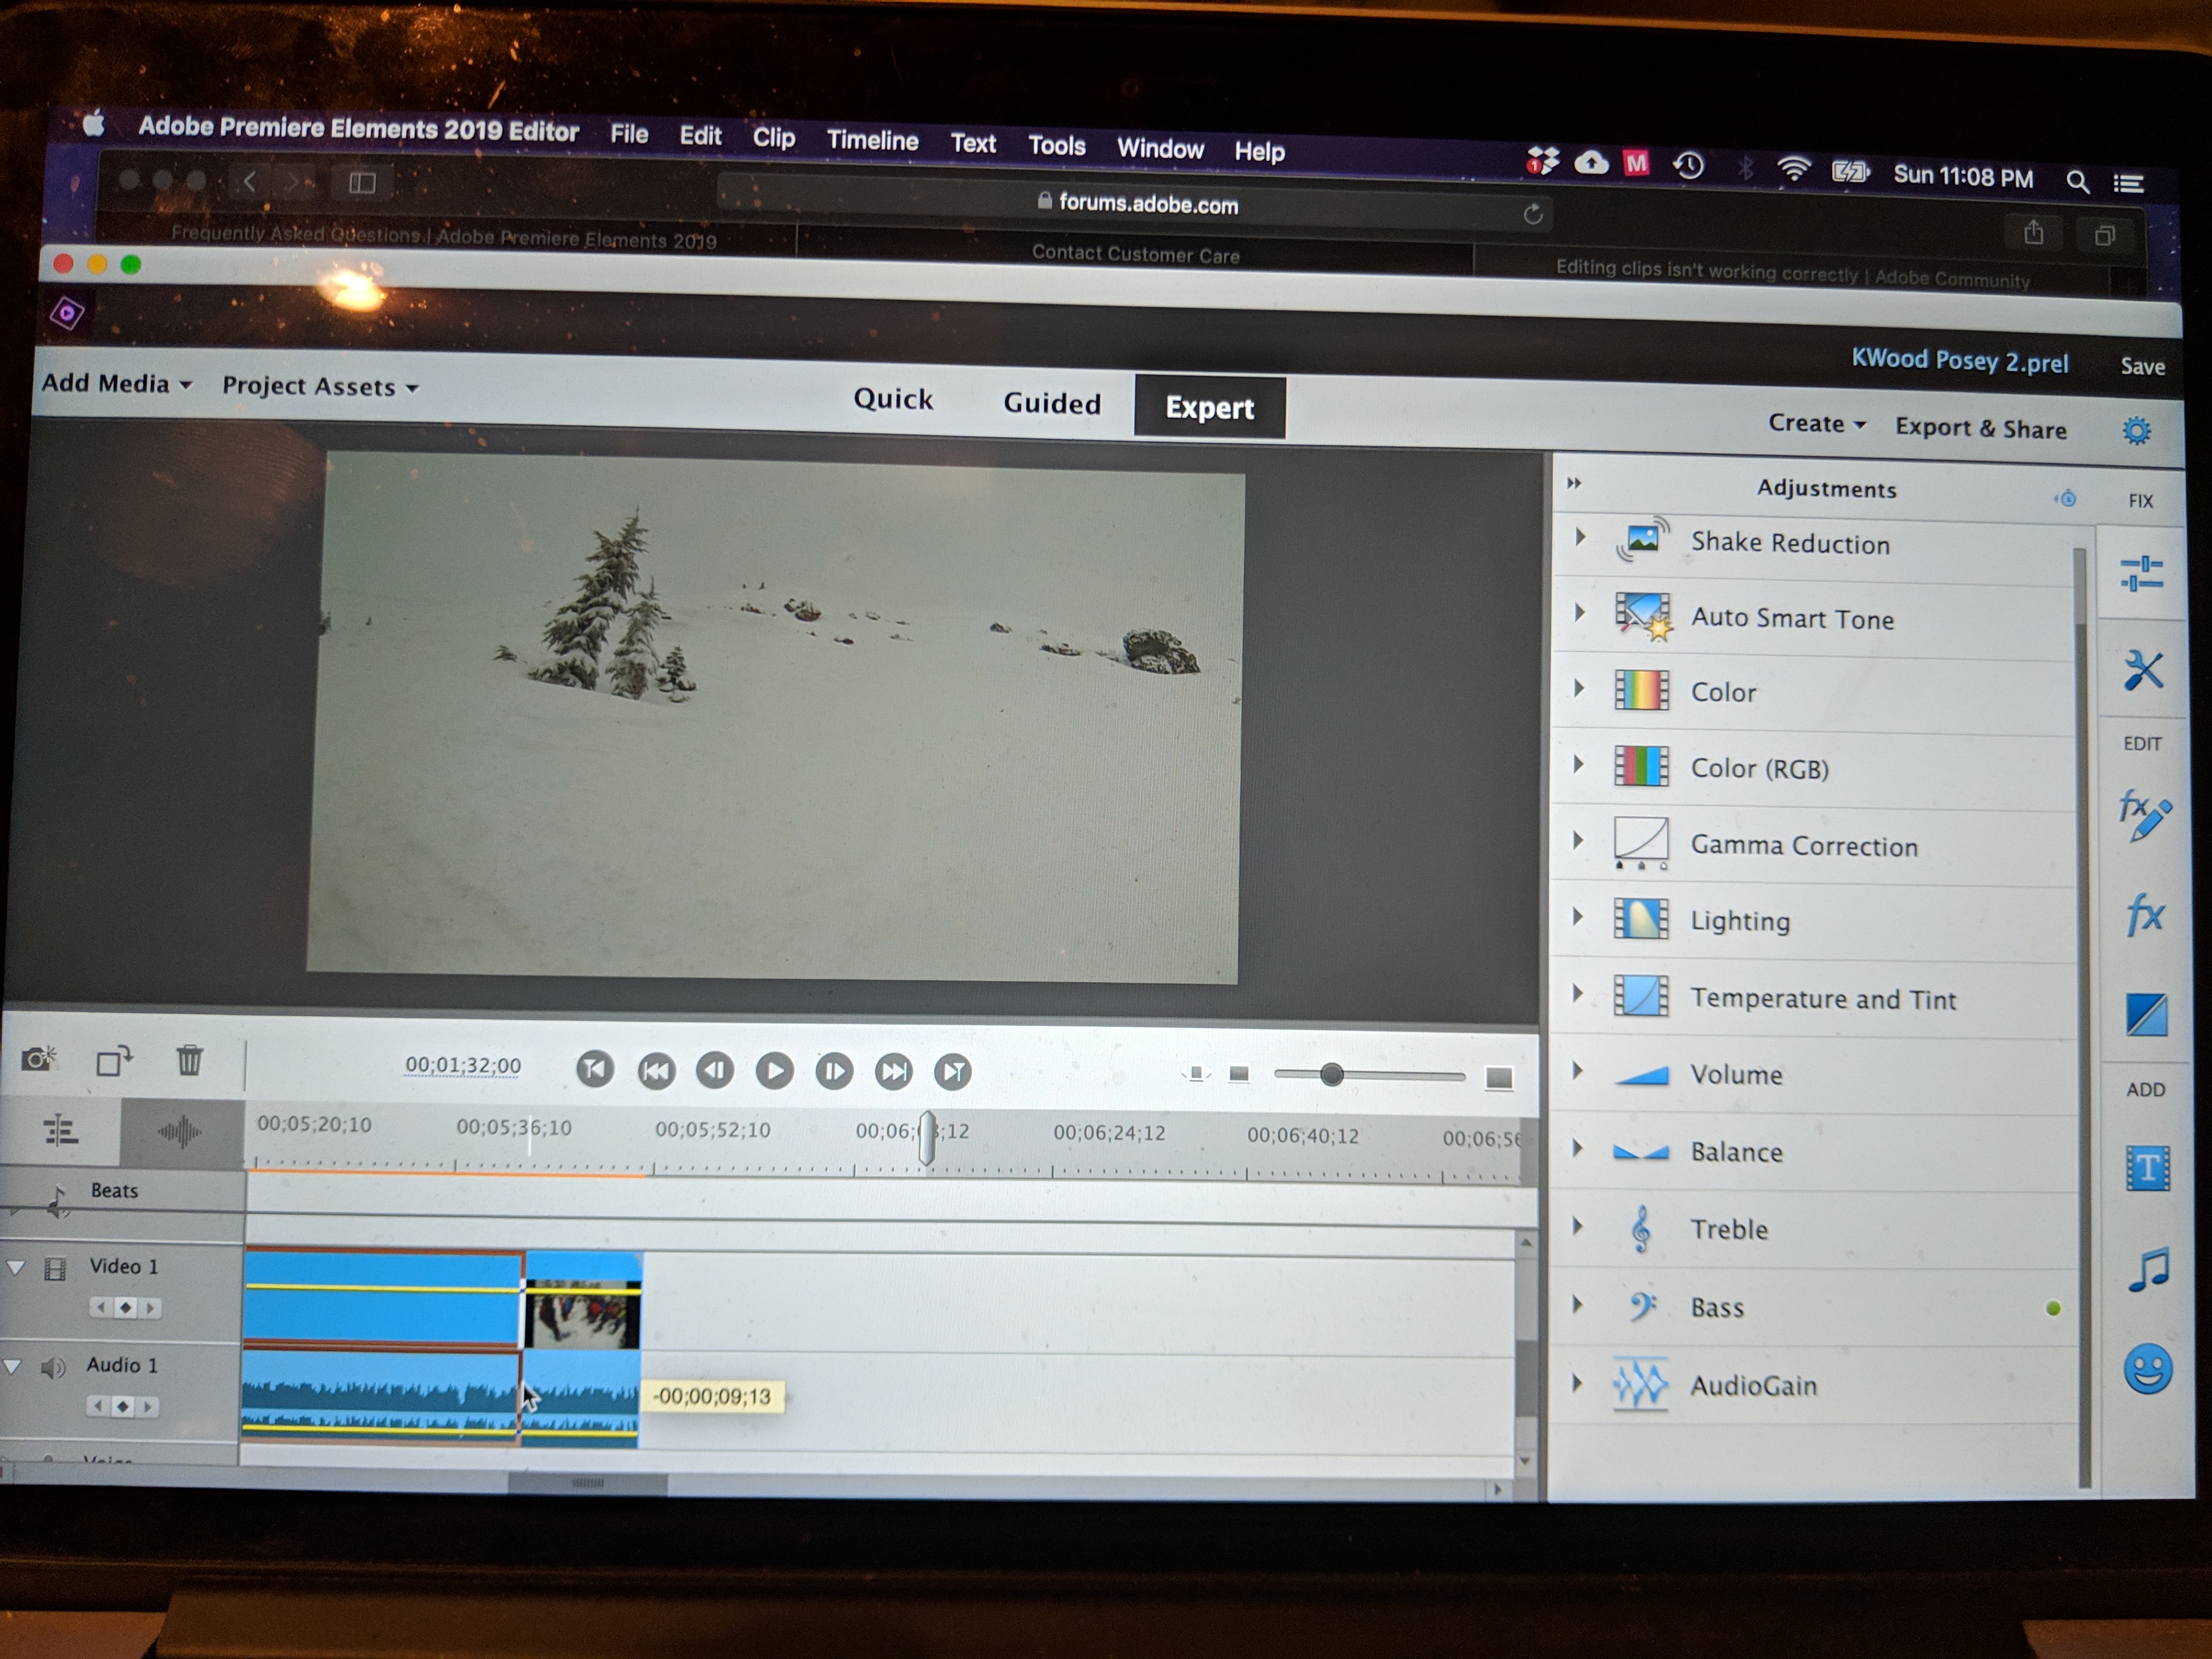This screenshot has width=2212, height=1659.
Task: Expand the Color adjustment
Action: pos(1579,688)
